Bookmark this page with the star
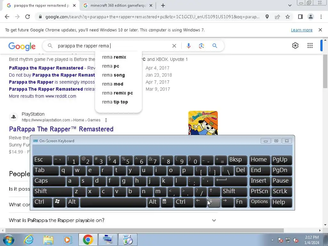 click(x=288, y=17)
